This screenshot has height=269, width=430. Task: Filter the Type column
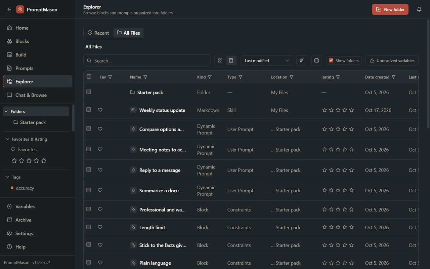pyautogui.click(x=240, y=77)
